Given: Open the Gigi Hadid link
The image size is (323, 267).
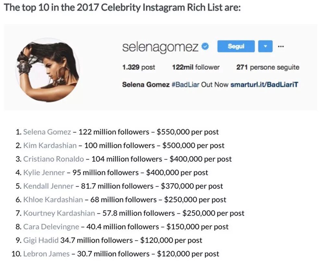Looking at the screenshot, I should [x=41, y=240].
